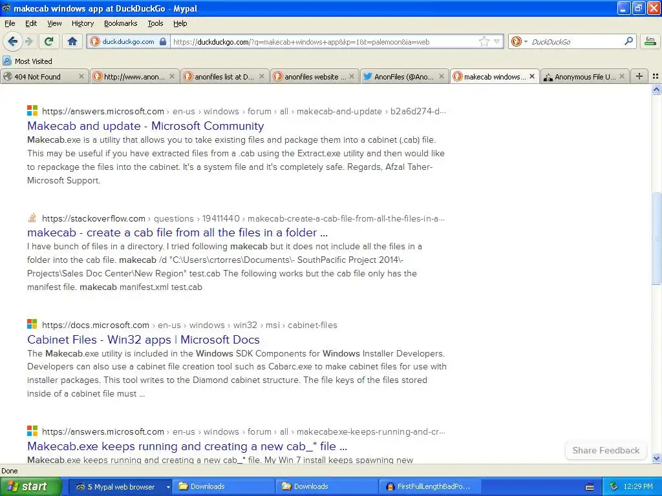This screenshot has height=496, width=662.
Task: Close the Anonymous File U... tab
Action: 622,76
